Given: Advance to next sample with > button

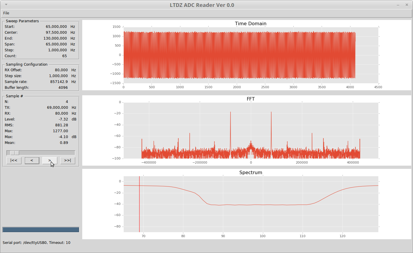Looking at the screenshot, I should [50, 160].
